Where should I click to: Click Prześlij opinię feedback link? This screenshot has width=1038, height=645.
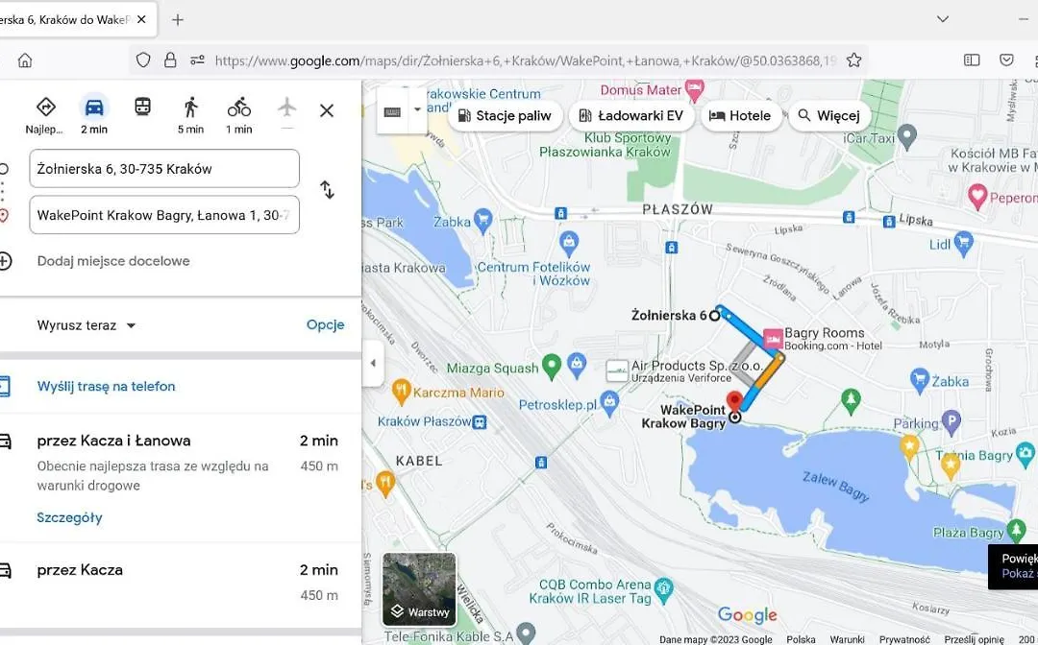[x=974, y=639]
